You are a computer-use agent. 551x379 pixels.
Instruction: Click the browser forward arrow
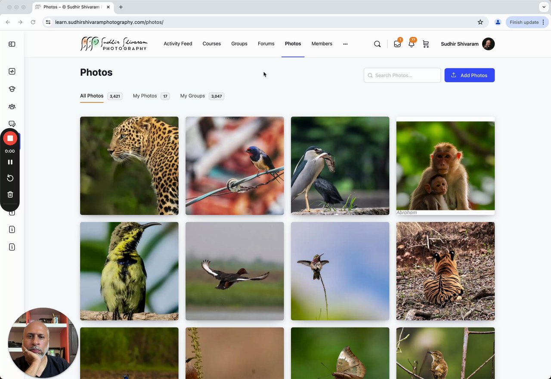tap(20, 22)
